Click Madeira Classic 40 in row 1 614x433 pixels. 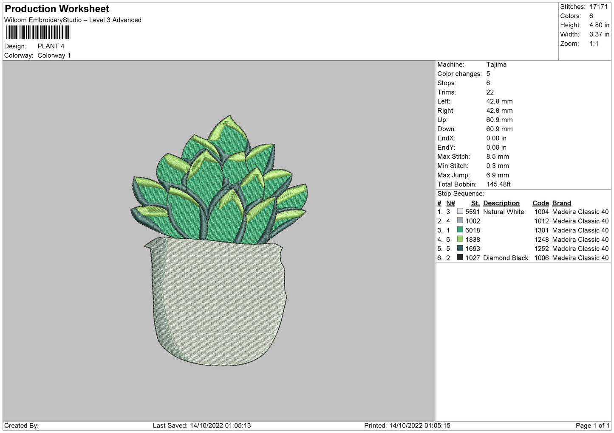[580, 212]
